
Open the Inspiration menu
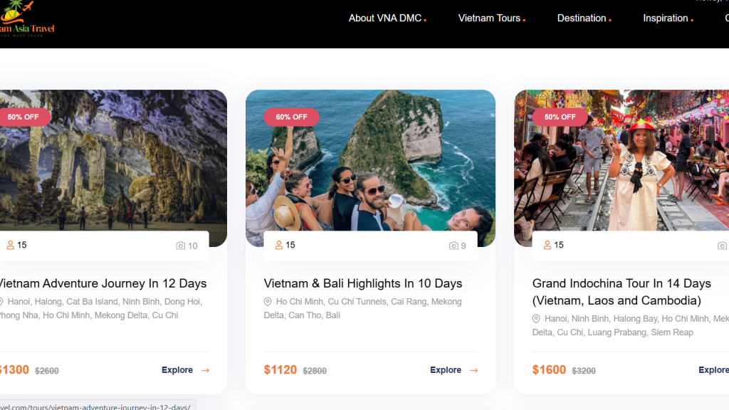pyautogui.click(x=668, y=18)
